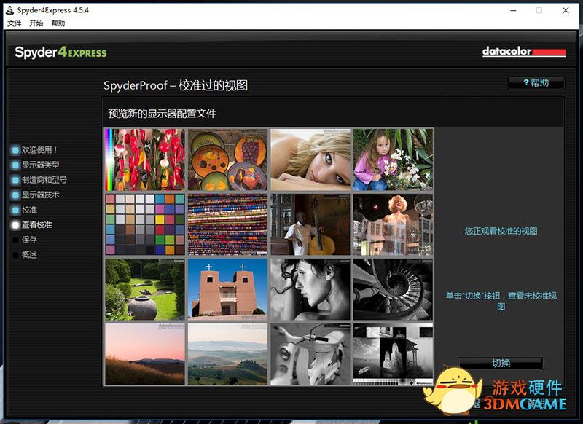Open the 开始 menu
The height and width of the screenshot is (424, 583).
[36, 23]
